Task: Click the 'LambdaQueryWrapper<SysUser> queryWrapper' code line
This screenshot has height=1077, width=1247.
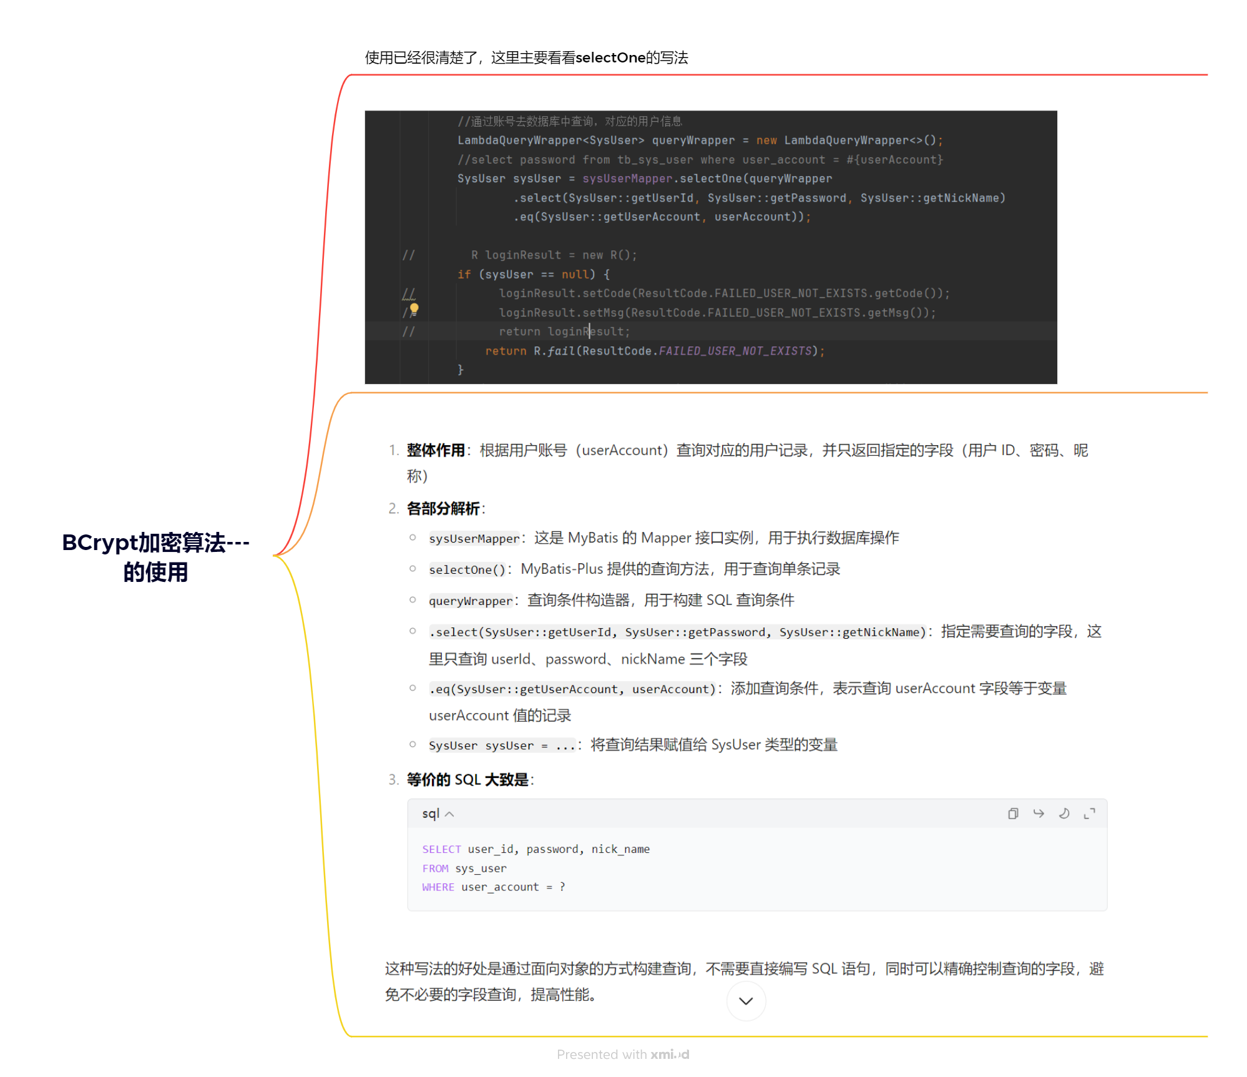Action: 700,140
